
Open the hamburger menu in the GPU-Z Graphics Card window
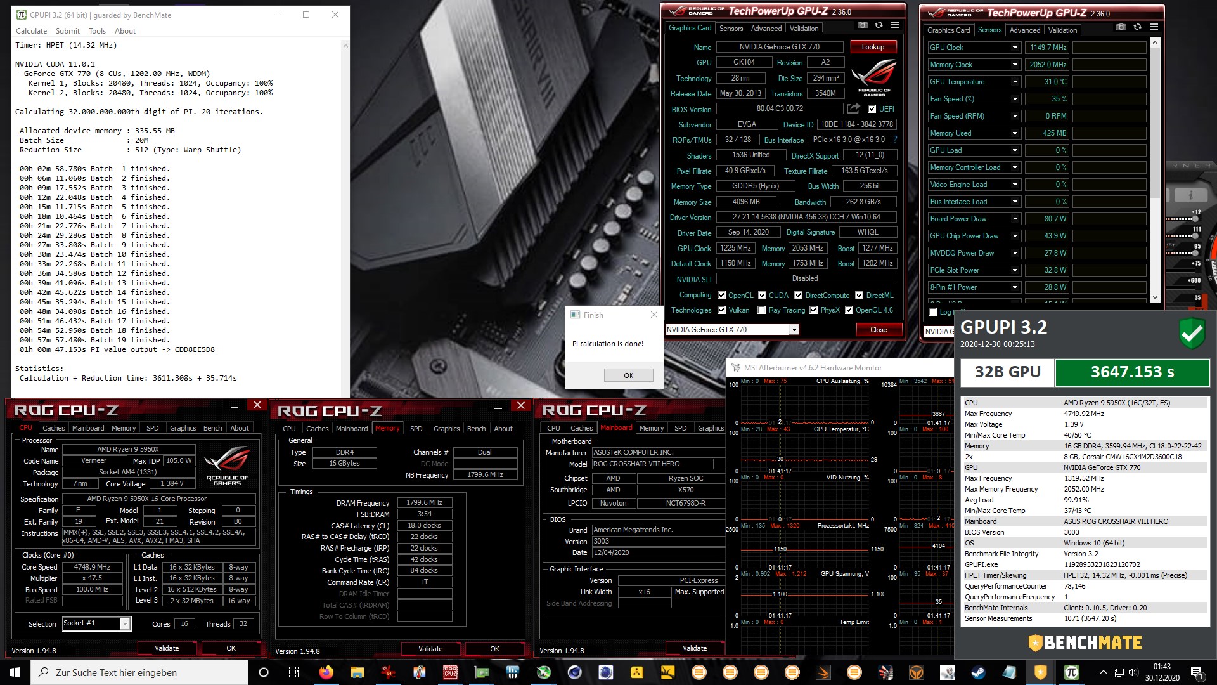point(895,25)
